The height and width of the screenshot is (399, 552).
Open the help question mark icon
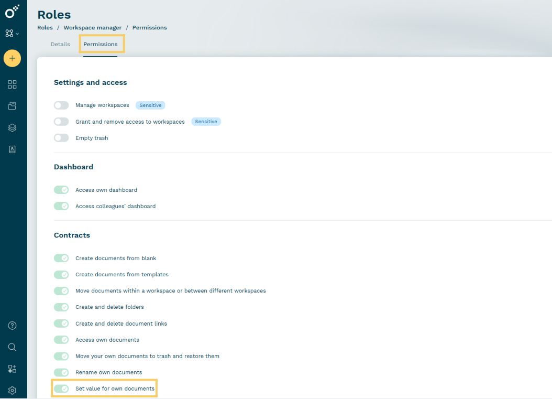[x=13, y=325]
